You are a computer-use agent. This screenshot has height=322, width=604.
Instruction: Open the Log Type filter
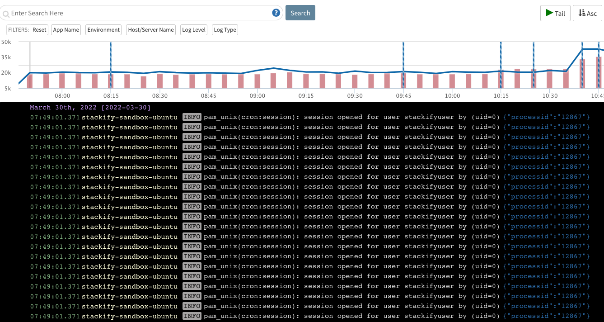click(x=225, y=30)
